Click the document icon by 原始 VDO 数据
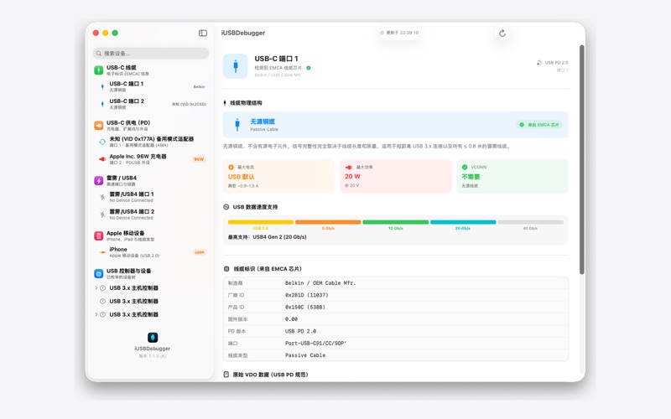Screen dimensions: 671x419 click(226, 375)
